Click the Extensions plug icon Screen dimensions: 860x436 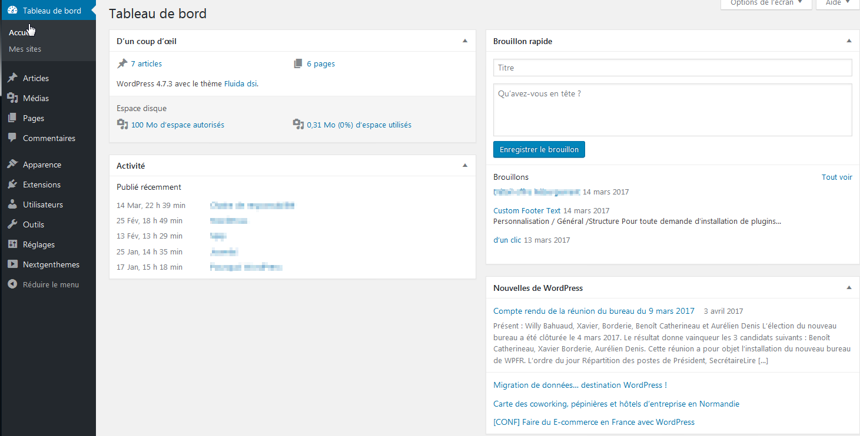(x=12, y=185)
